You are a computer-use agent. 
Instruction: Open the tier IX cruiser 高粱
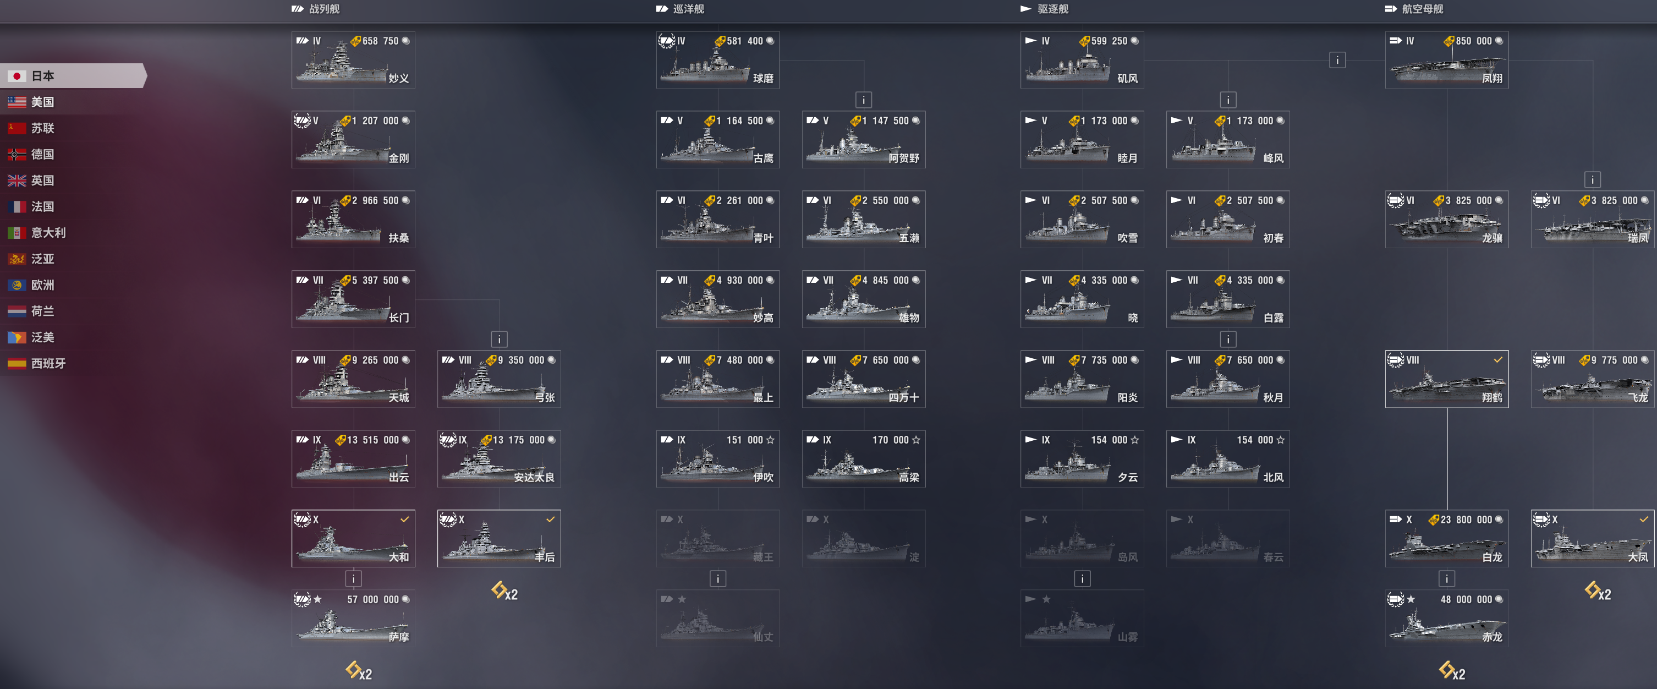pos(864,458)
